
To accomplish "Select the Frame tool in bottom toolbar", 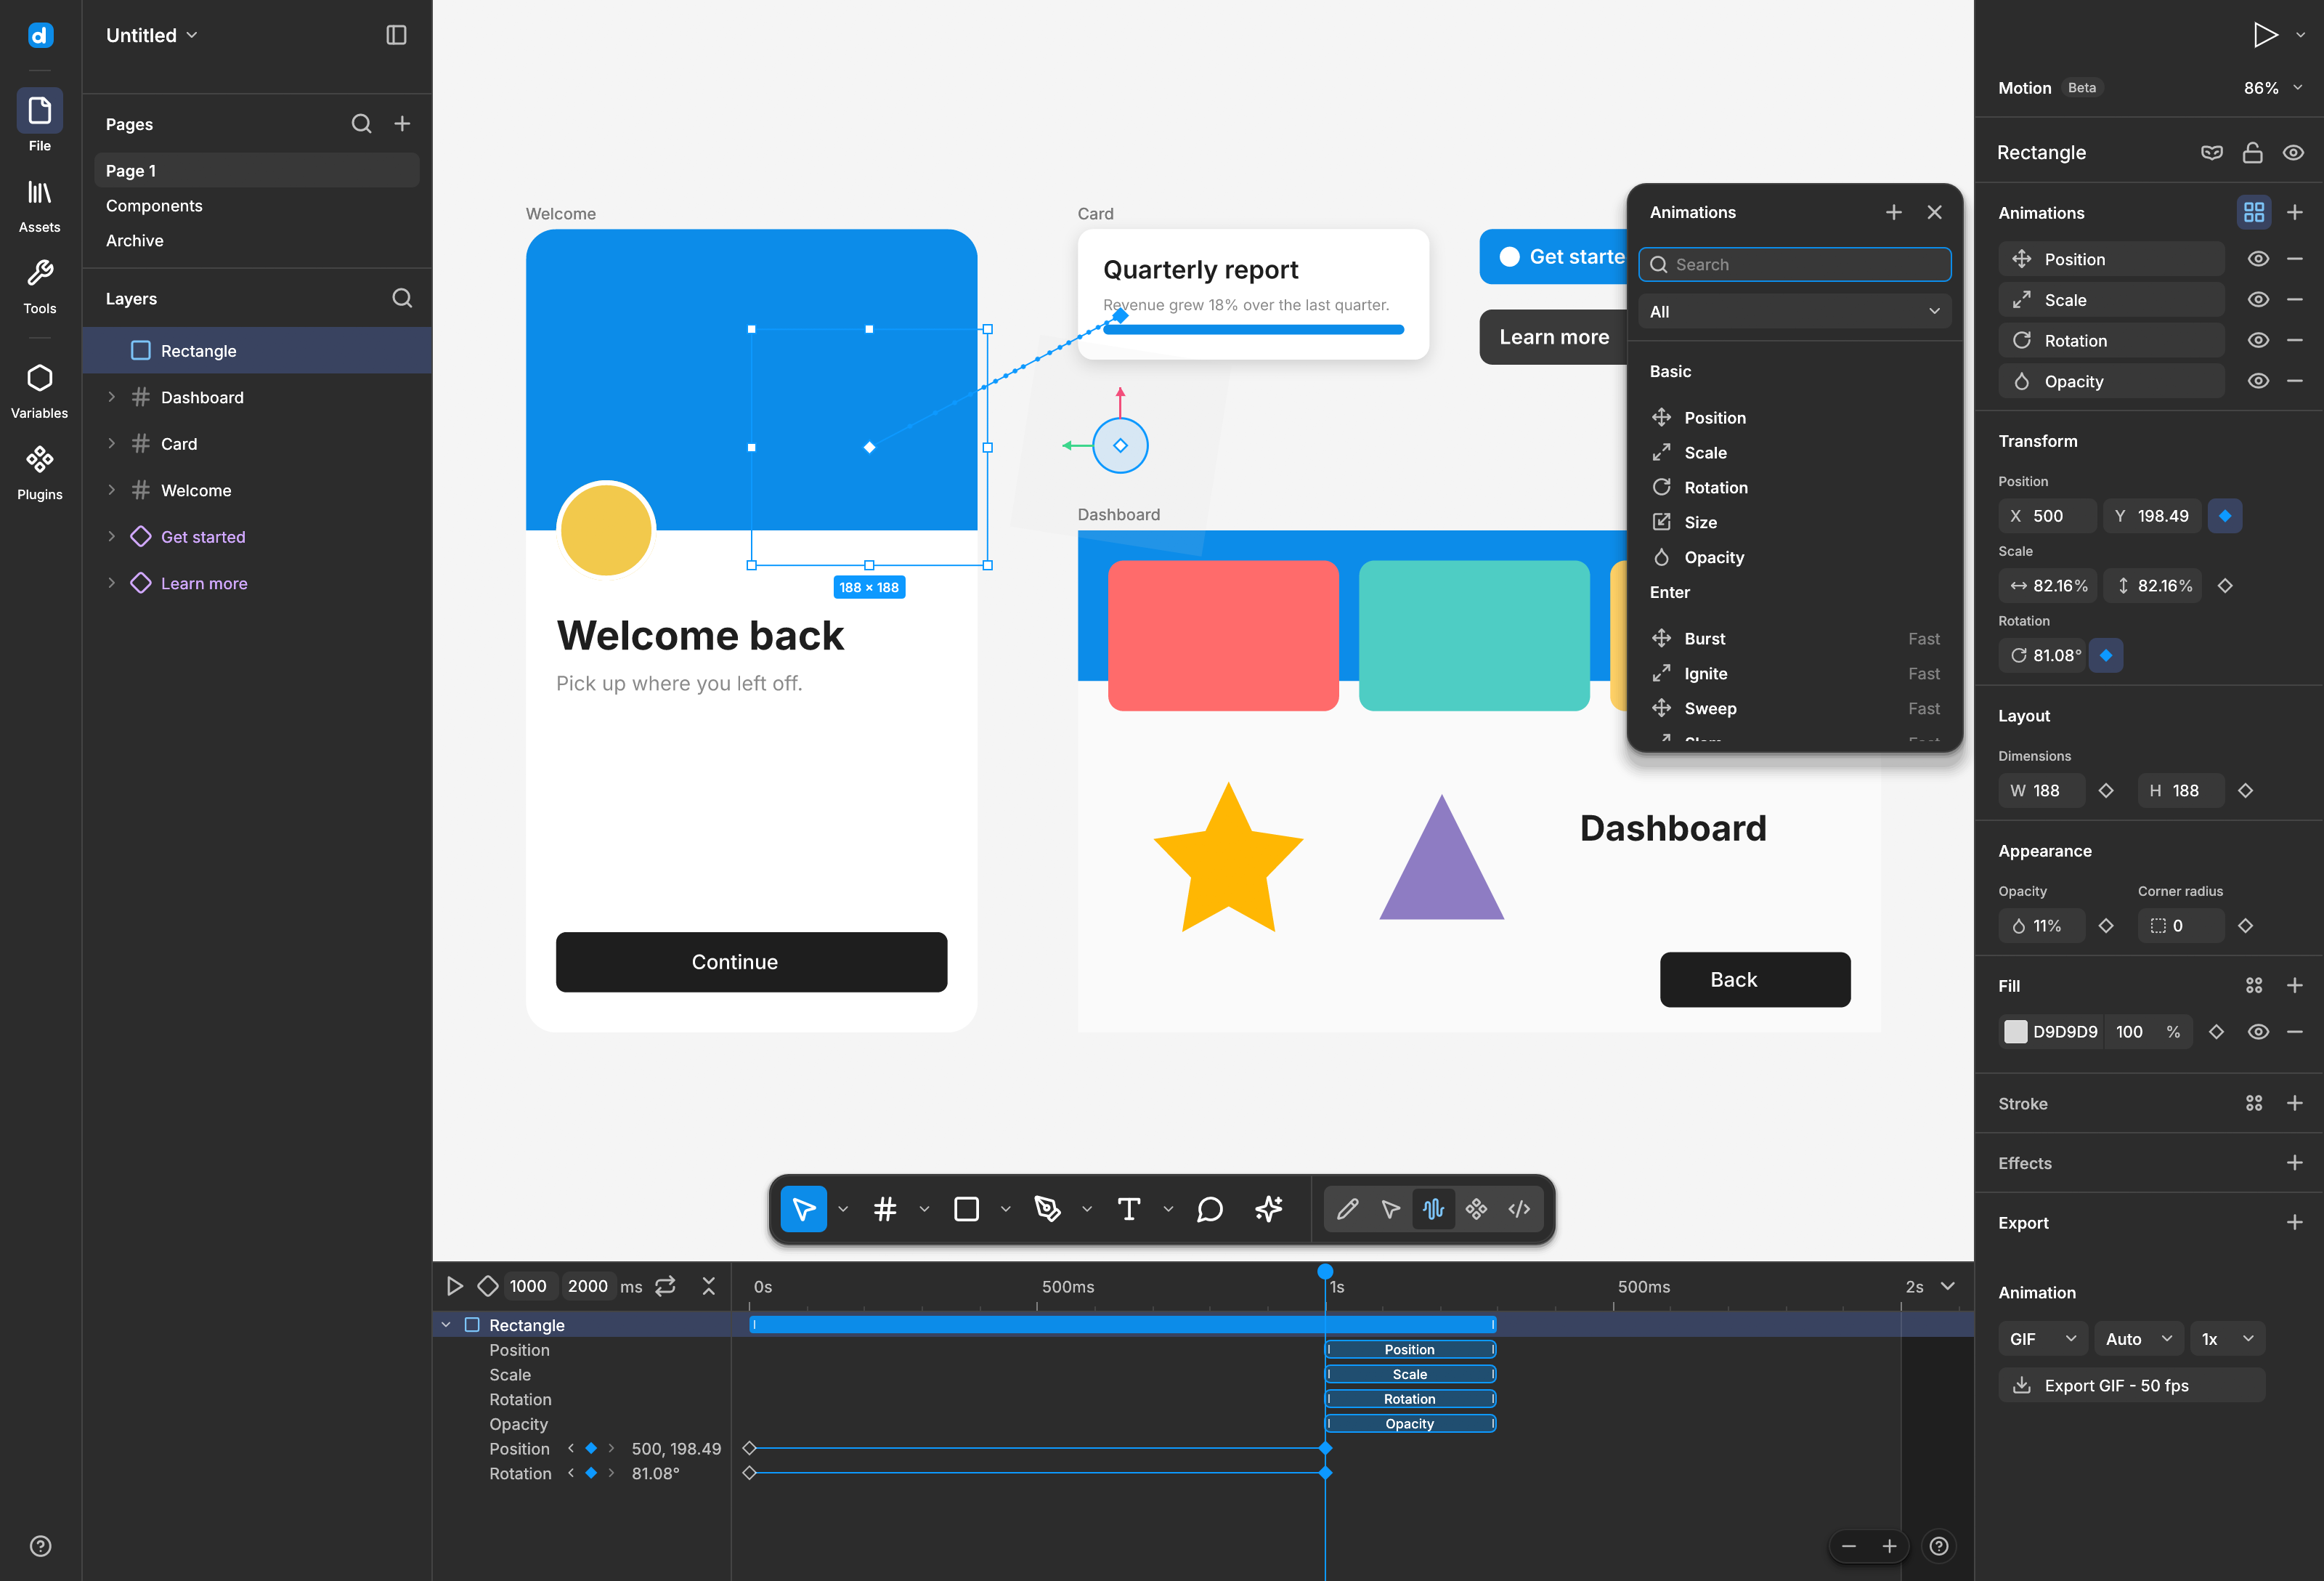I will 885,1209.
